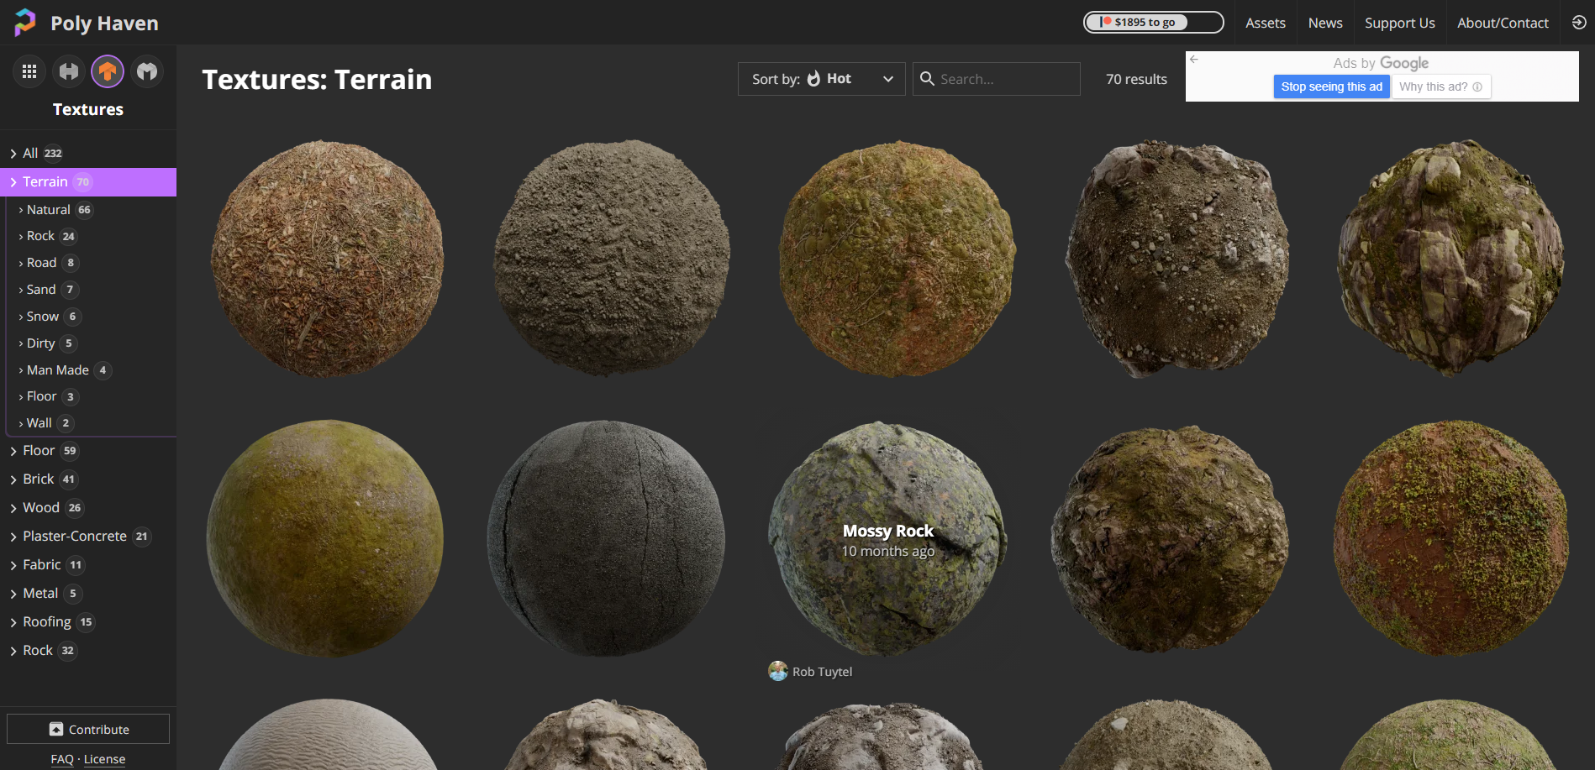Image resolution: width=1595 pixels, height=770 pixels.
Task: Expand the Plaster-Concrete category
Action: tap(88, 537)
